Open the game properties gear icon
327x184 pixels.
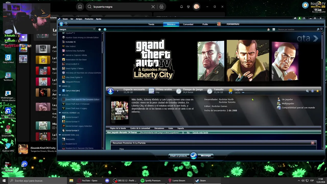pyautogui.click(x=307, y=91)
